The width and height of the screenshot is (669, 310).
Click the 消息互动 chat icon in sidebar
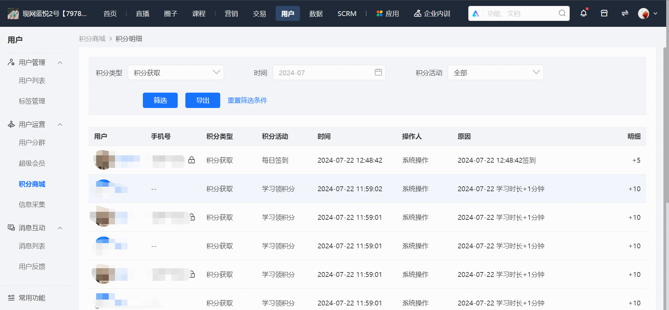coord(11,227)
